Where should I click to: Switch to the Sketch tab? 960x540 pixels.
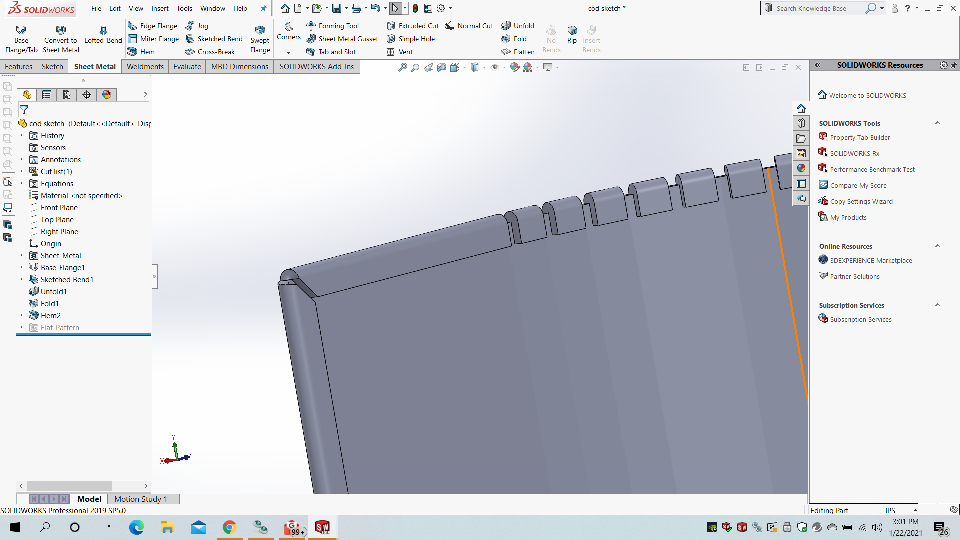point(52,67)
